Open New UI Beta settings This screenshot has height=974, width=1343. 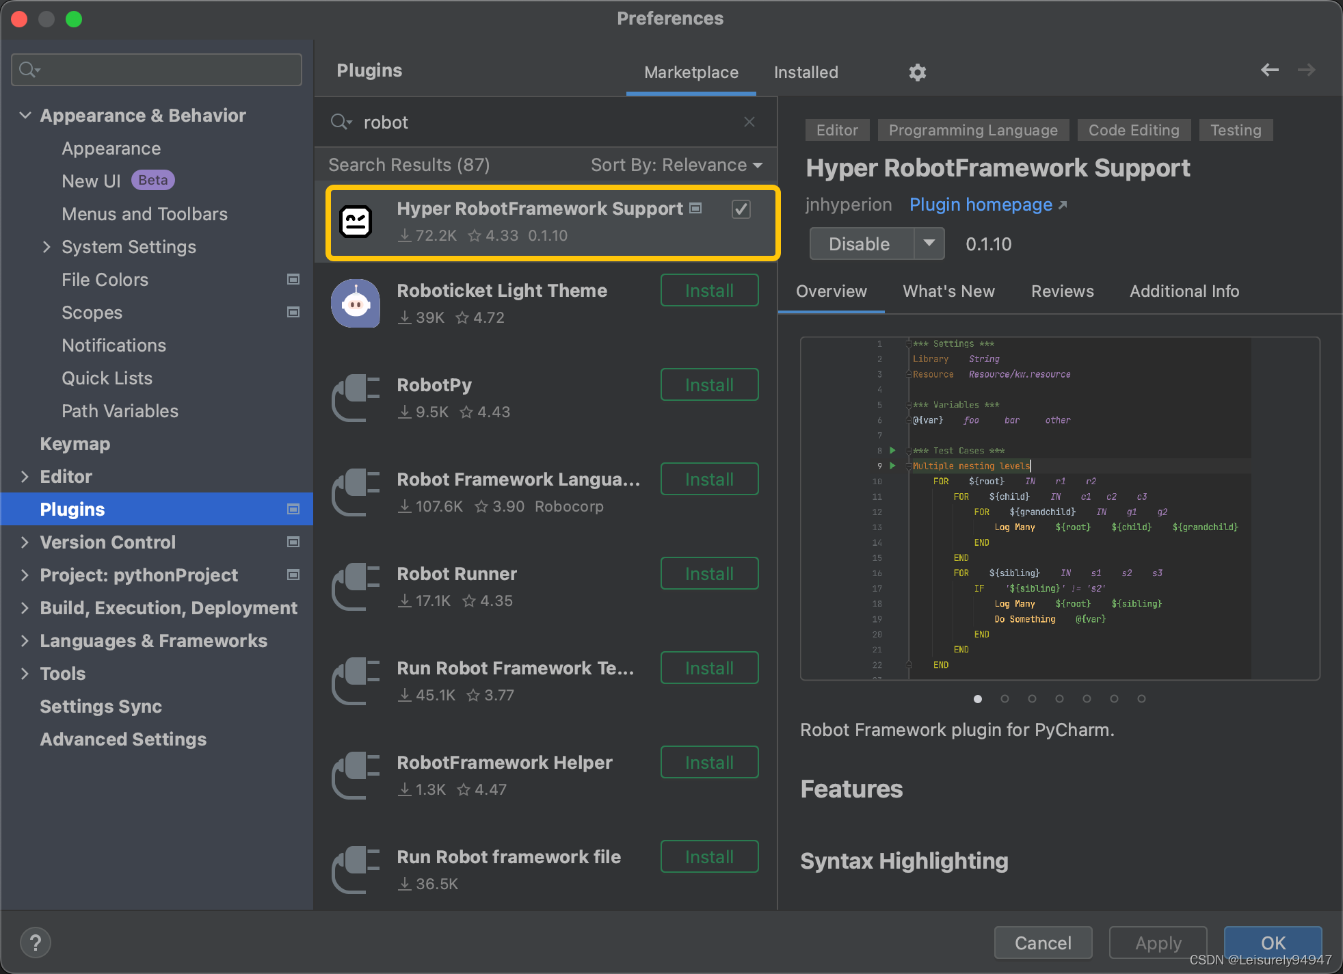pyautogui.click(x=118, y=181)
